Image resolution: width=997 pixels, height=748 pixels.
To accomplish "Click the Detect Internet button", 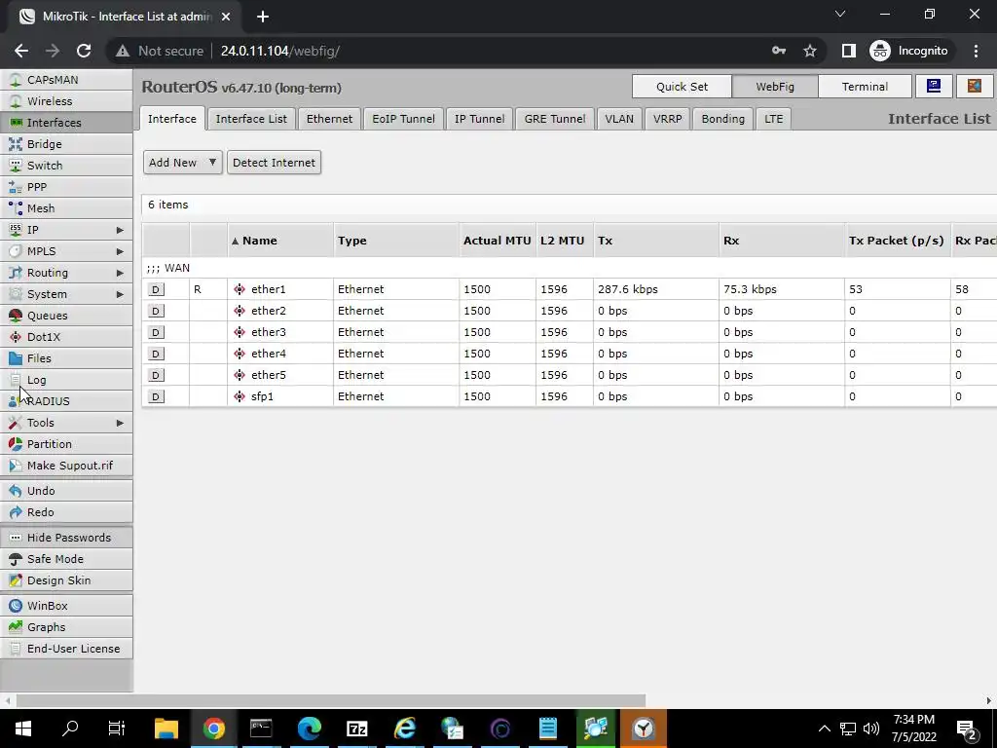I will point(274,163).
